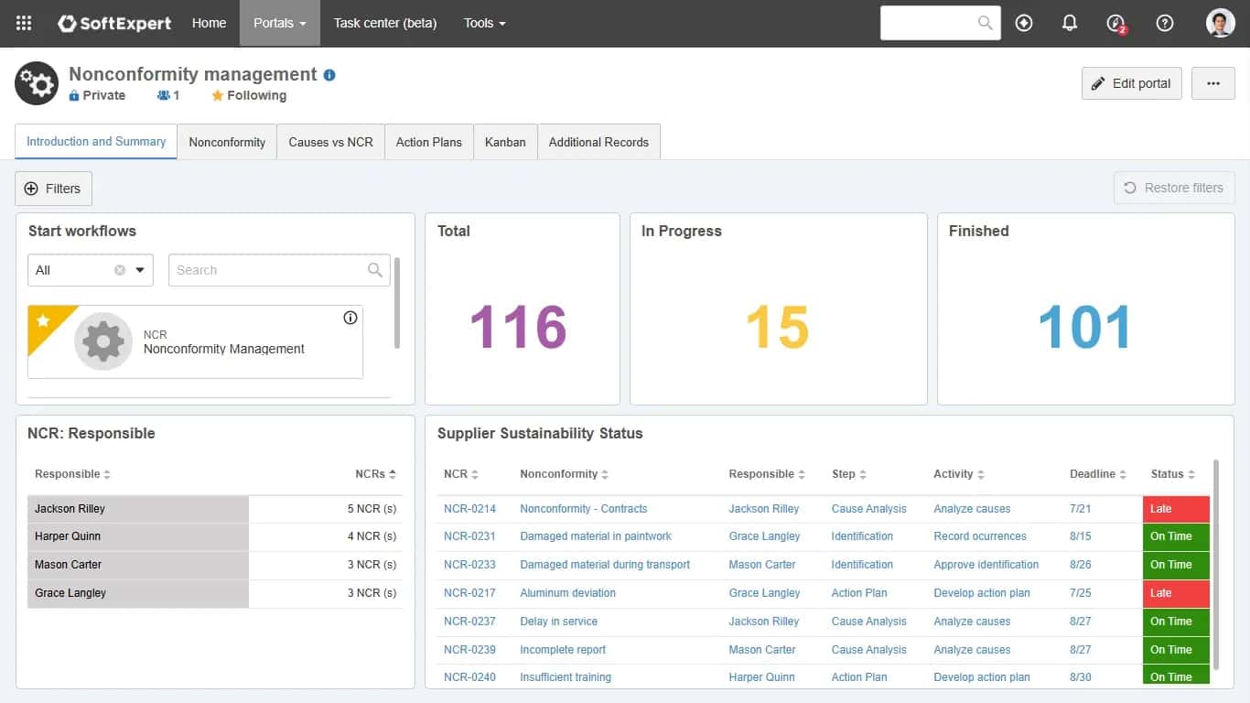Toggle the Following star
Image resolution: width=1250 pixels, height=703 pixels.
217,95
